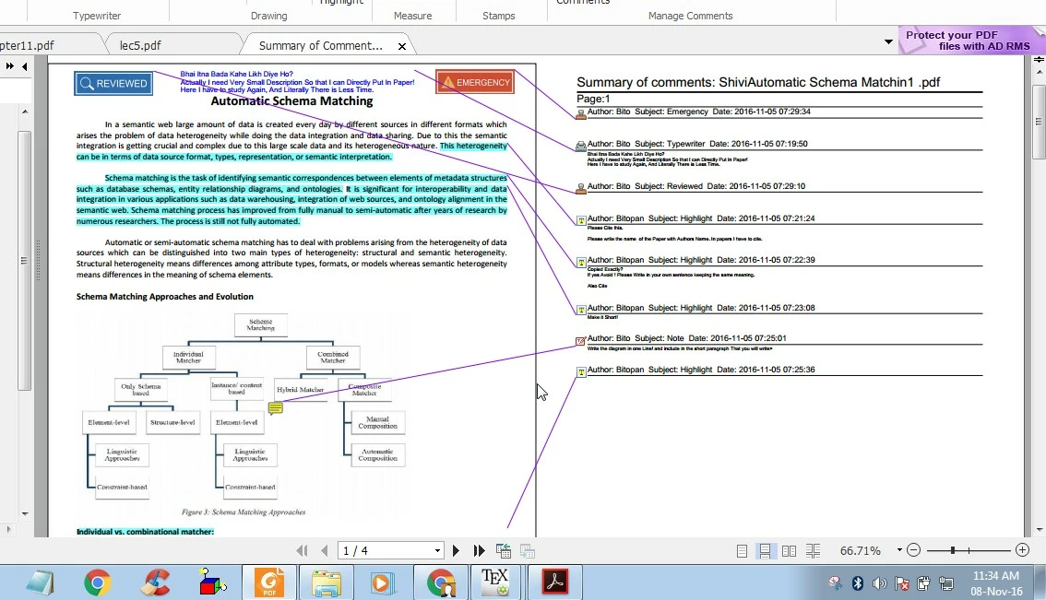Switch to single page view mode
Screen dimensions: 1046x600
pyautogui.click(x=742, y=550)
